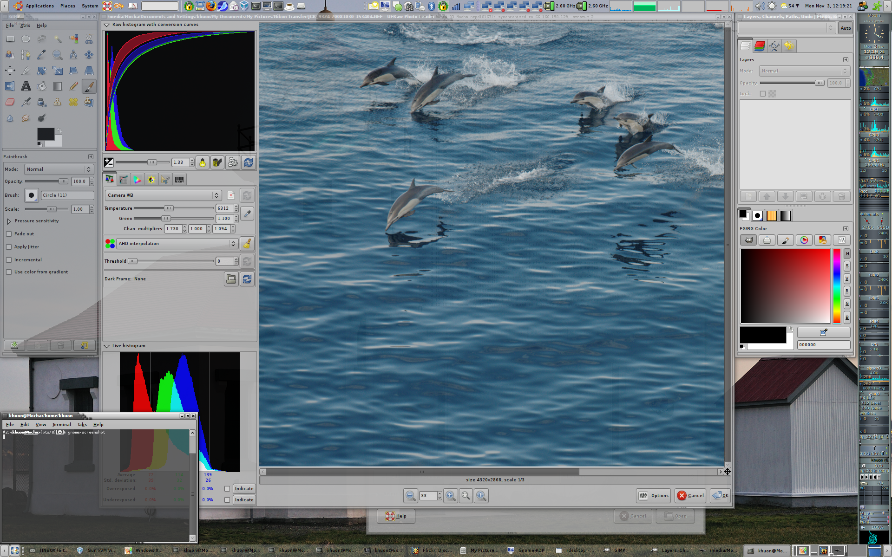
Task: Click the new layer button in Layers
Action: coord(748,196)
